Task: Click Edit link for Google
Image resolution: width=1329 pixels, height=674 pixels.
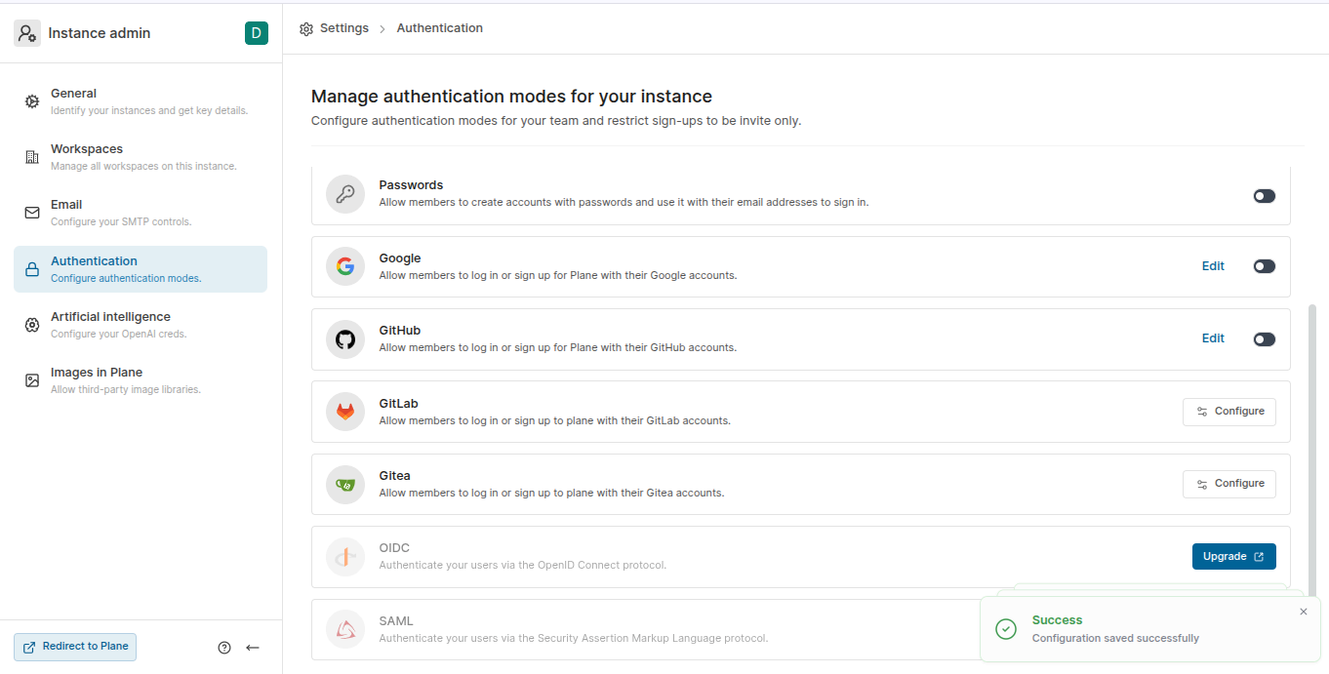Action: 1213,266
